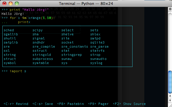Click 'strop' in completion list

click(95, 55)
